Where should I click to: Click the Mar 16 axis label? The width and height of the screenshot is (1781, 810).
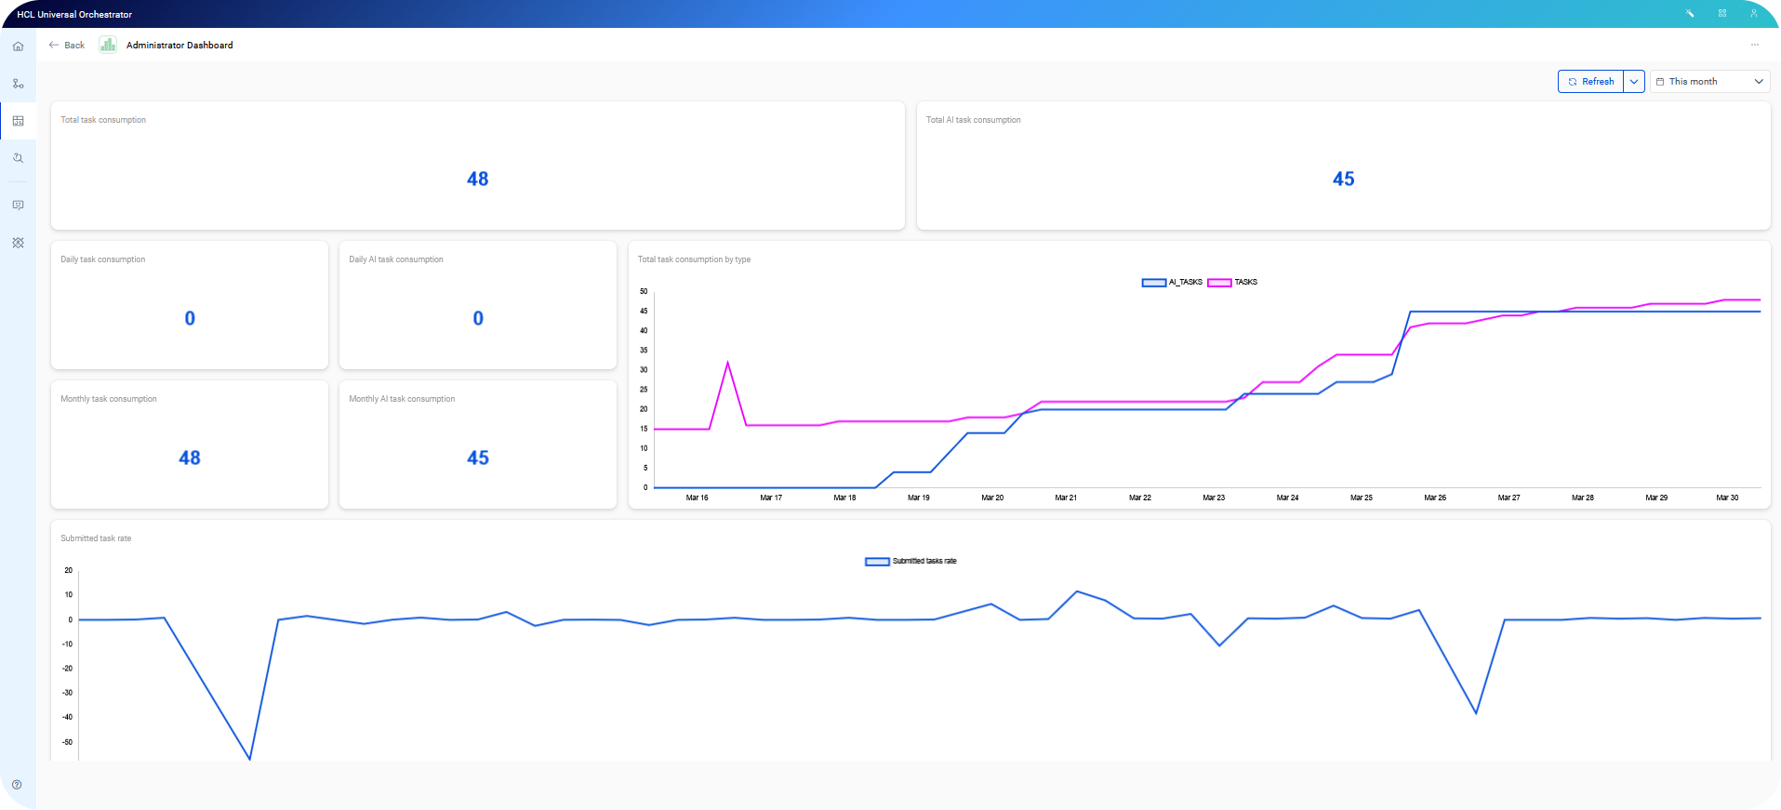point(697,498)
